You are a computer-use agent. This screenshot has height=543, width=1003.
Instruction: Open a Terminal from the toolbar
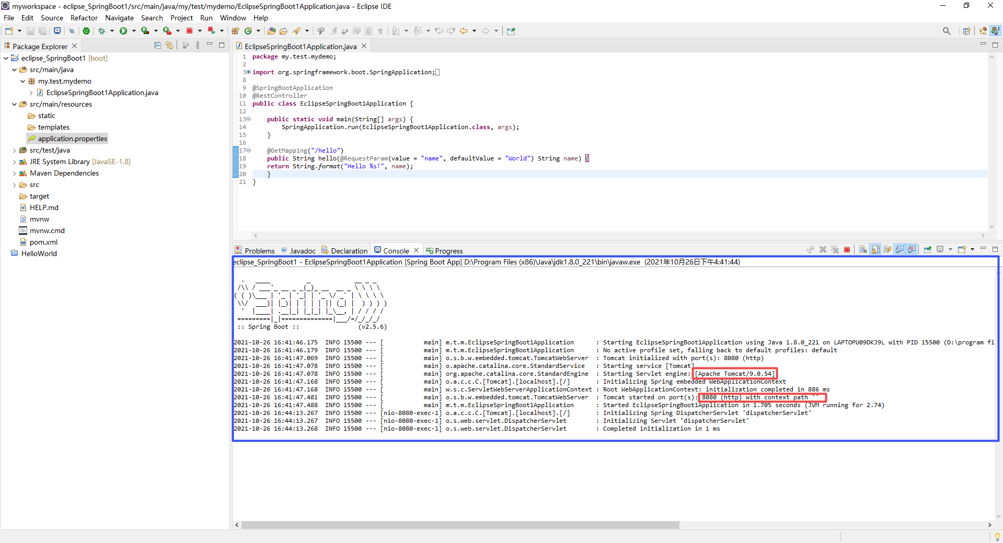[57, 31]
